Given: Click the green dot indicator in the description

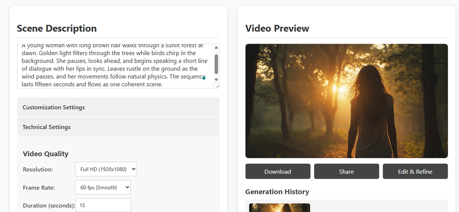Looking at the screenshot, I should (204, 78).
